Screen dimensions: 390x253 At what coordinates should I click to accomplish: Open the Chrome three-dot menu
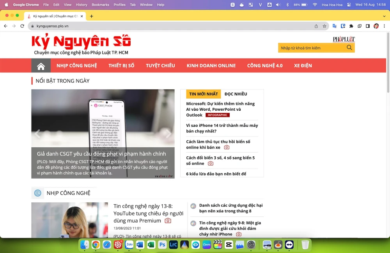384,26
